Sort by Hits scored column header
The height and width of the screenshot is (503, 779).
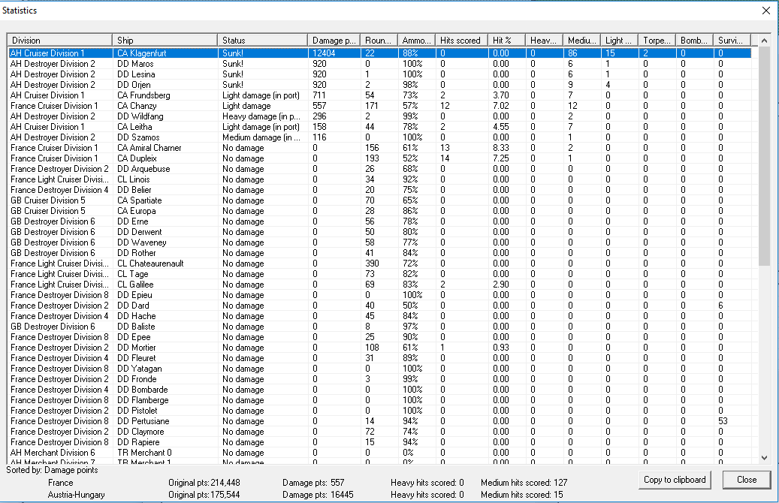(460, 41)
